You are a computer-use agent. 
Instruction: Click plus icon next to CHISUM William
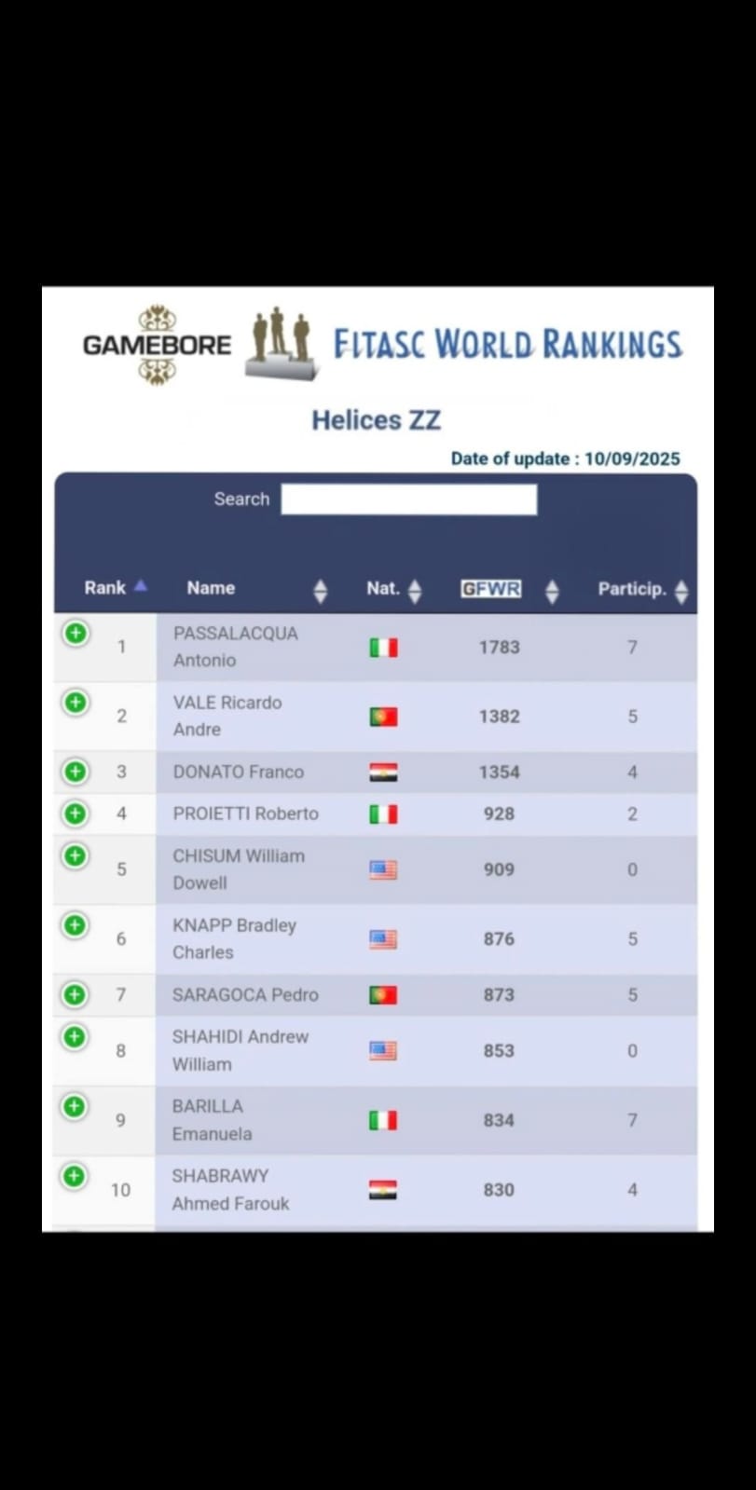(76, 855)
